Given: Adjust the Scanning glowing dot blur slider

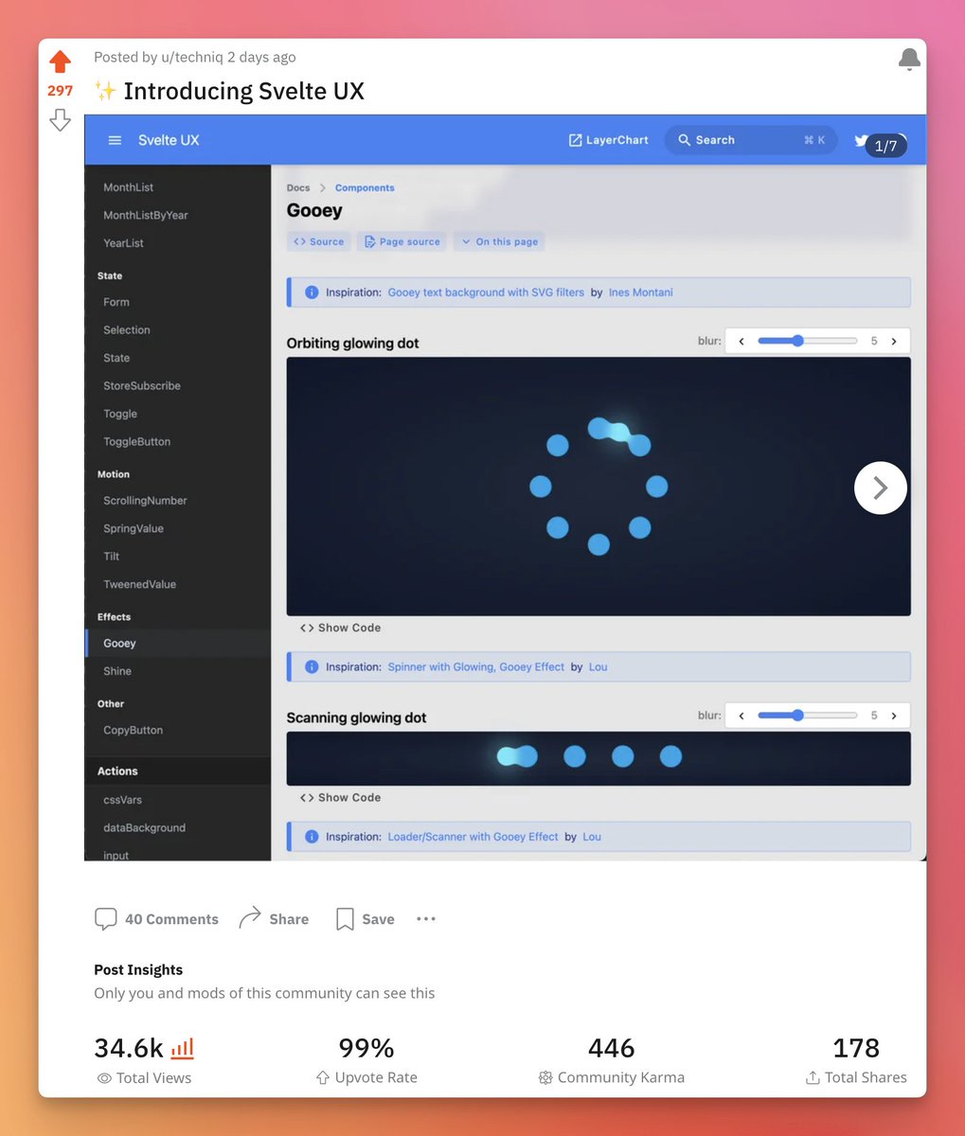Looking at the screenshot, I should (x=808, y=716).
